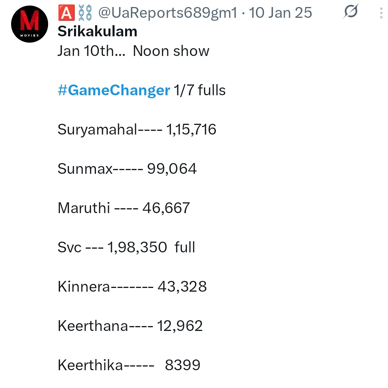
Task: Click the red A emoji in display name
Action: 66,13
